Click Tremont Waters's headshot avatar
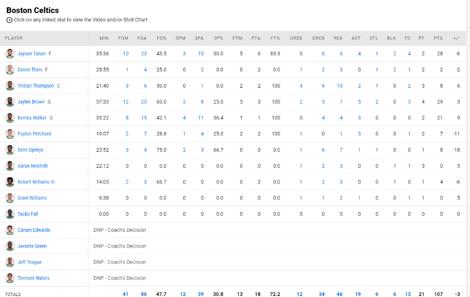 [x=10, y=278]
